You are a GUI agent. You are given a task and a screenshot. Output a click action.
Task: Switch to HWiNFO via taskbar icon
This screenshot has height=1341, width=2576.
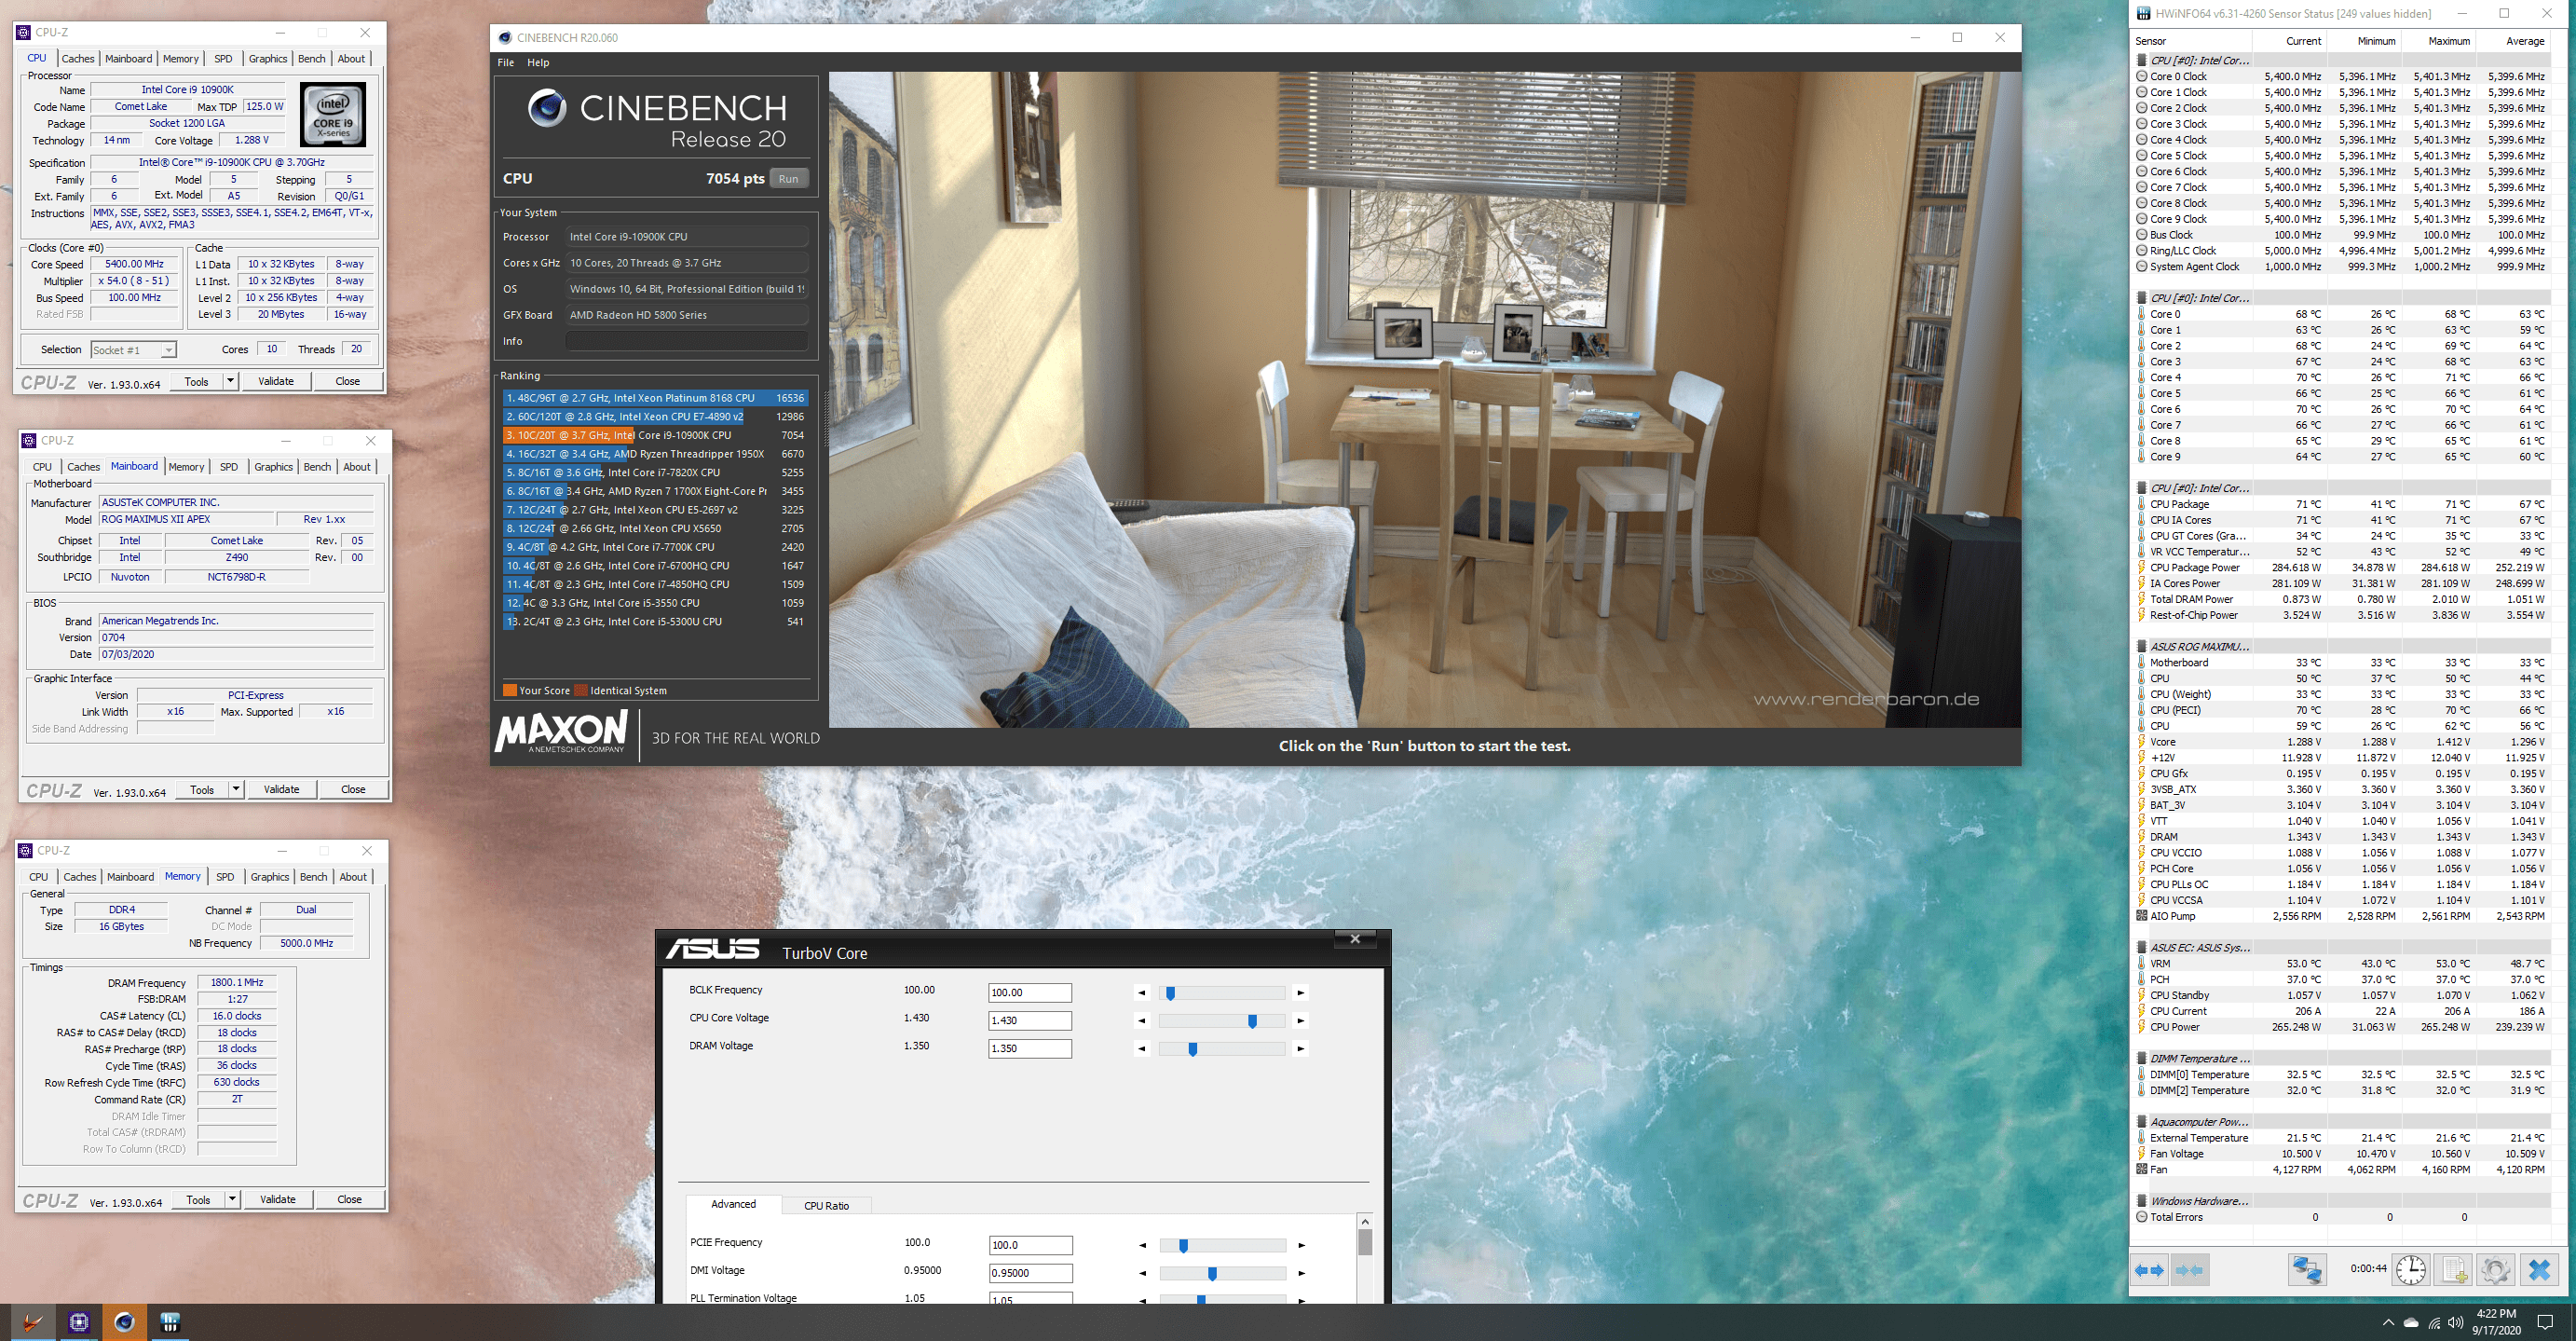click(x=170, y=1322)
